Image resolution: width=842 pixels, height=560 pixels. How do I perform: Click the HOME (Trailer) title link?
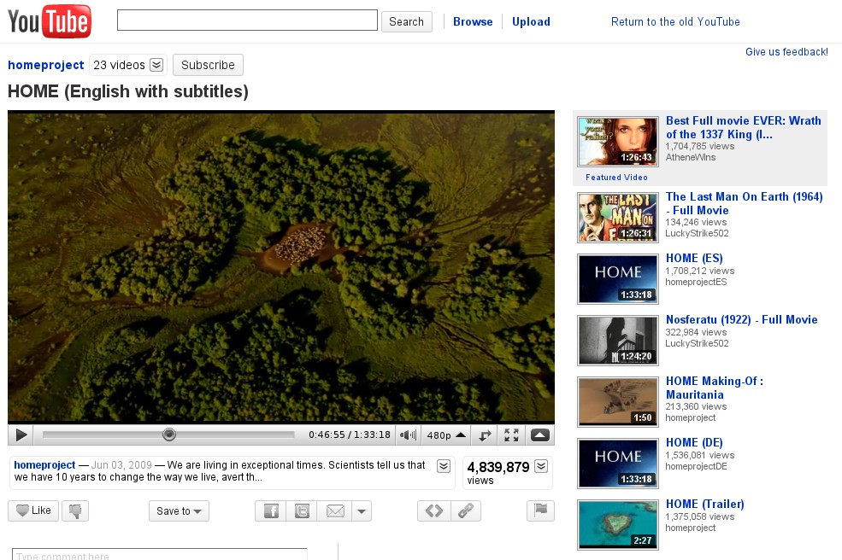[704, 505]
